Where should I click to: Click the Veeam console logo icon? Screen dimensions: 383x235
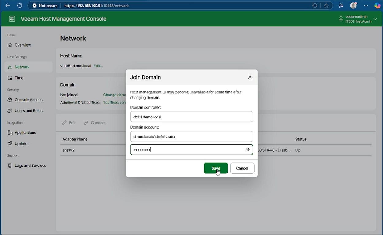click(x=12, y=19)
